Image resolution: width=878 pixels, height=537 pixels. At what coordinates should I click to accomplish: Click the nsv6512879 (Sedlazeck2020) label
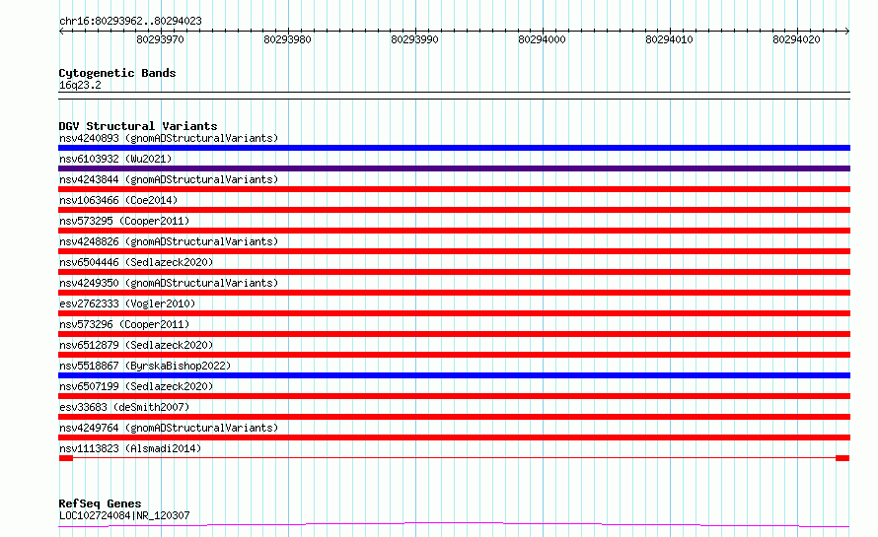coord(136,345)
